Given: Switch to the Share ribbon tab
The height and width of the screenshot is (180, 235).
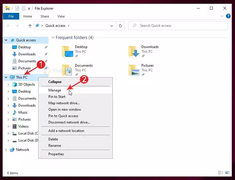Looking at the screenshot, I should tap(45, 16).
